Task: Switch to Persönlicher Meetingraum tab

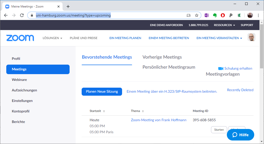Action: (x=169, y=67)
